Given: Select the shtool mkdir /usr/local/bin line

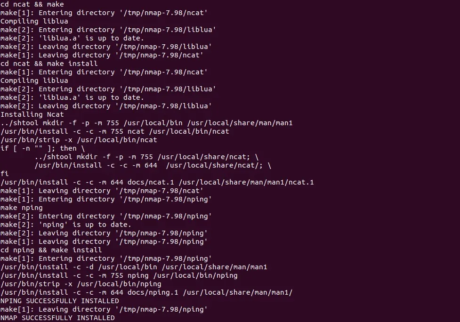Looking at the screenshot, I should click(x=146, y=123).
